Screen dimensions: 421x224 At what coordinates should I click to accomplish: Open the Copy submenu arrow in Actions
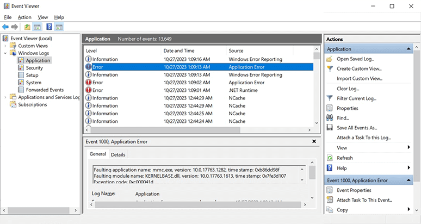[x=408, y=209]
